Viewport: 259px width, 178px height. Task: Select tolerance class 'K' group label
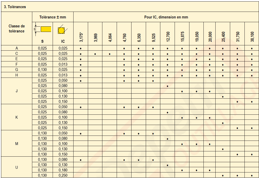(16, 117)
